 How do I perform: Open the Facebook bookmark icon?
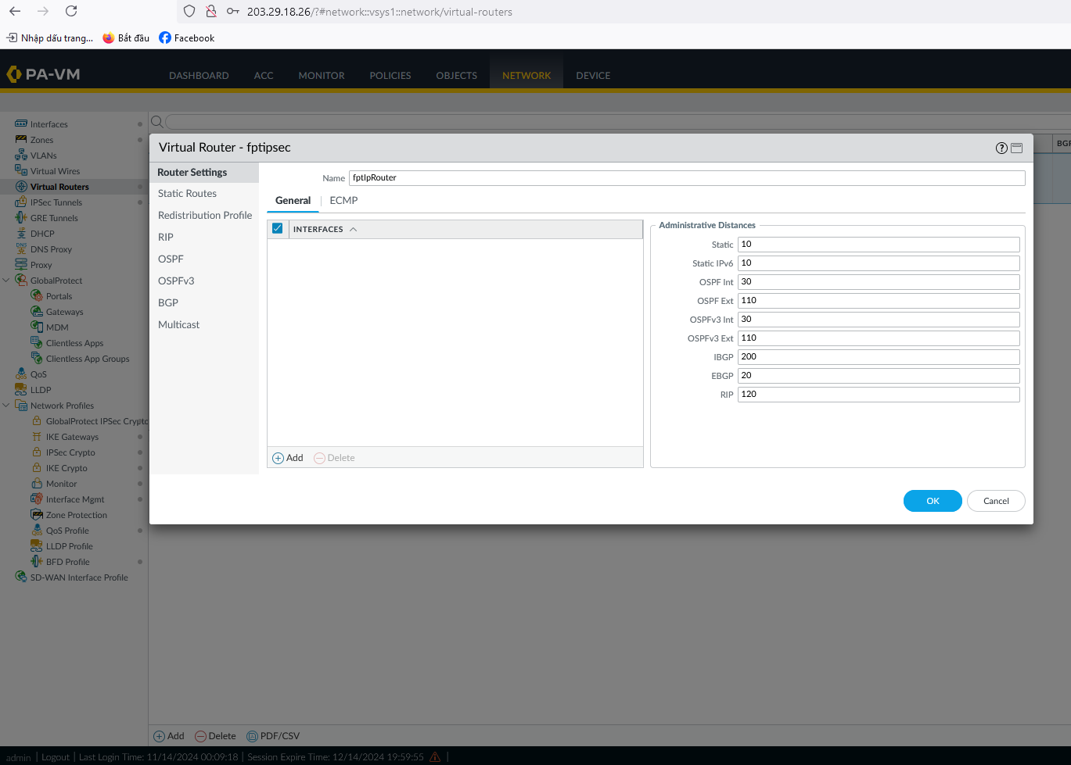[165, 38]
